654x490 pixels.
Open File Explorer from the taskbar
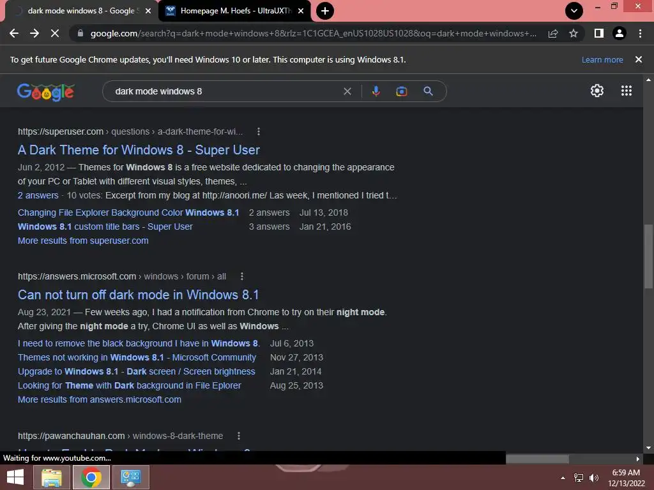point(51,477)
